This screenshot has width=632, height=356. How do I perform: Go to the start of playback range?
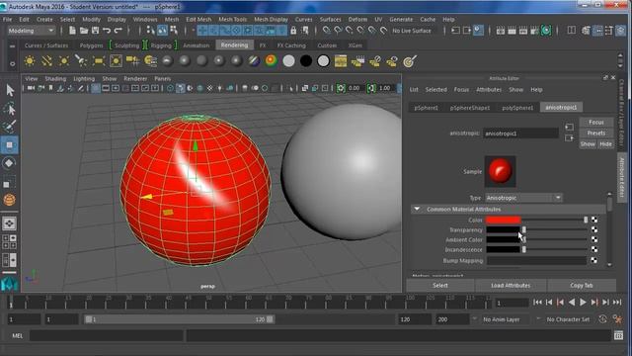(x=537, y=302)
